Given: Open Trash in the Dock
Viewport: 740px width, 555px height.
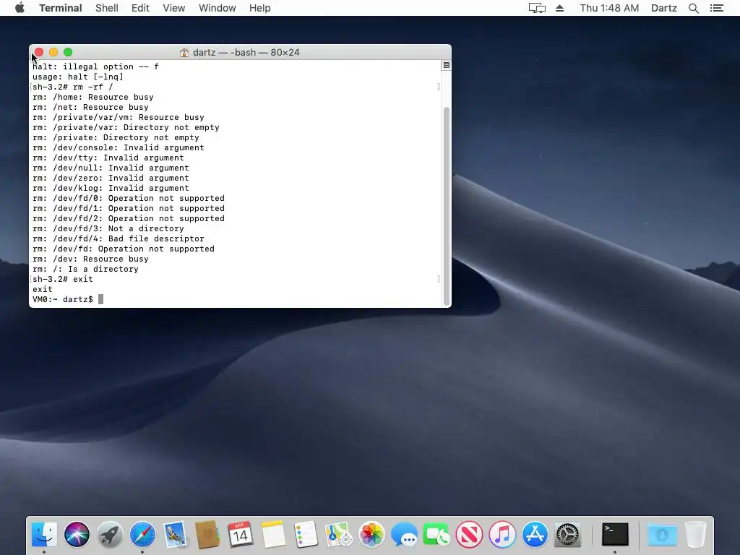Looking at the screenshot, I should click(695, 535).
